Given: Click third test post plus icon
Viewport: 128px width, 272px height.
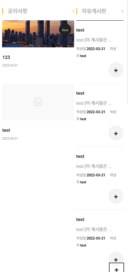Looking at the screenshot, I should point(116,196).
